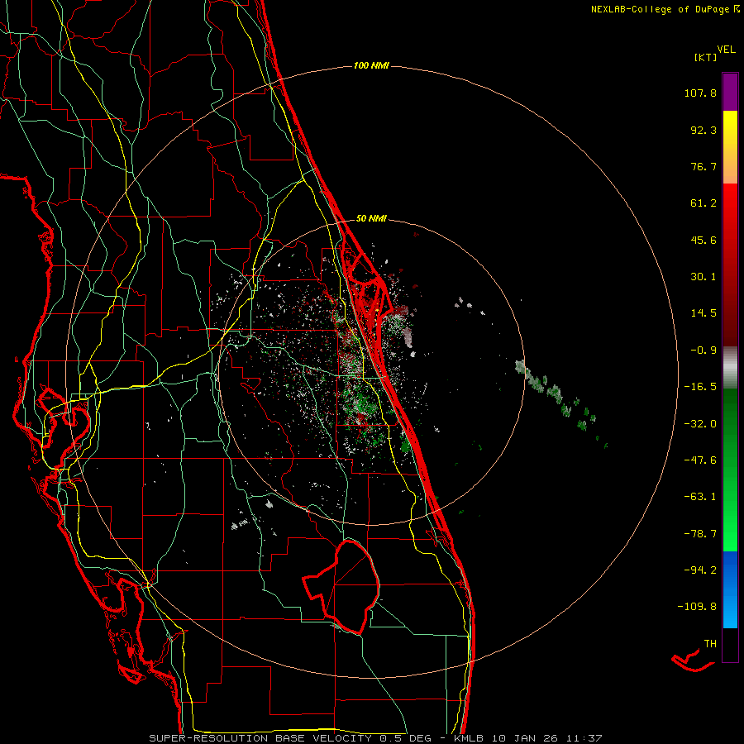This screenshot has height=744, width=744.
Task: Click the 61.2 velocity scale value
Action: pos(703,203)
